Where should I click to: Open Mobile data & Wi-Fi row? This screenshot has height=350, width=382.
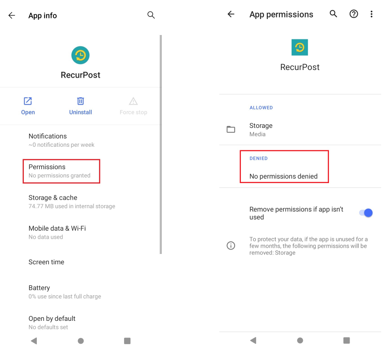click(x=80, y=232)
